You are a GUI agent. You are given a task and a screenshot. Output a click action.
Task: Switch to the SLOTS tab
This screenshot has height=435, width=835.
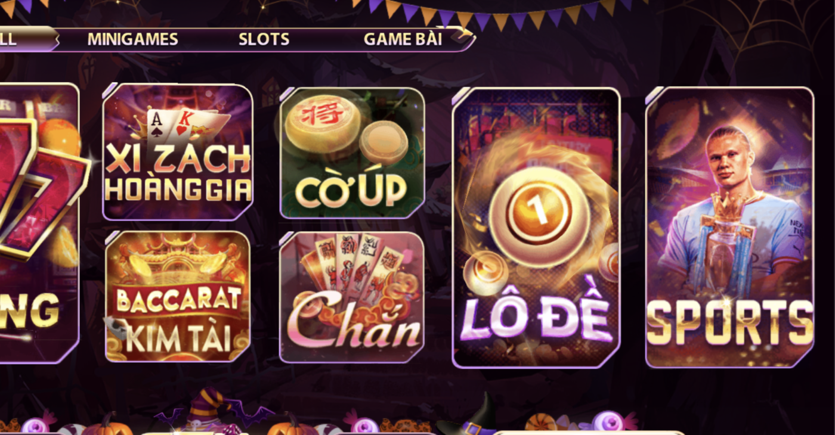pos(264,39)
